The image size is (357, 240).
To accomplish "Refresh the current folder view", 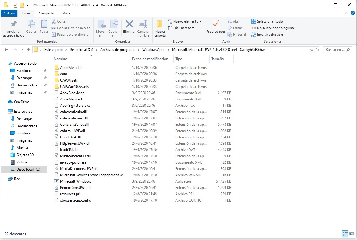I will [x=317, y=50].
